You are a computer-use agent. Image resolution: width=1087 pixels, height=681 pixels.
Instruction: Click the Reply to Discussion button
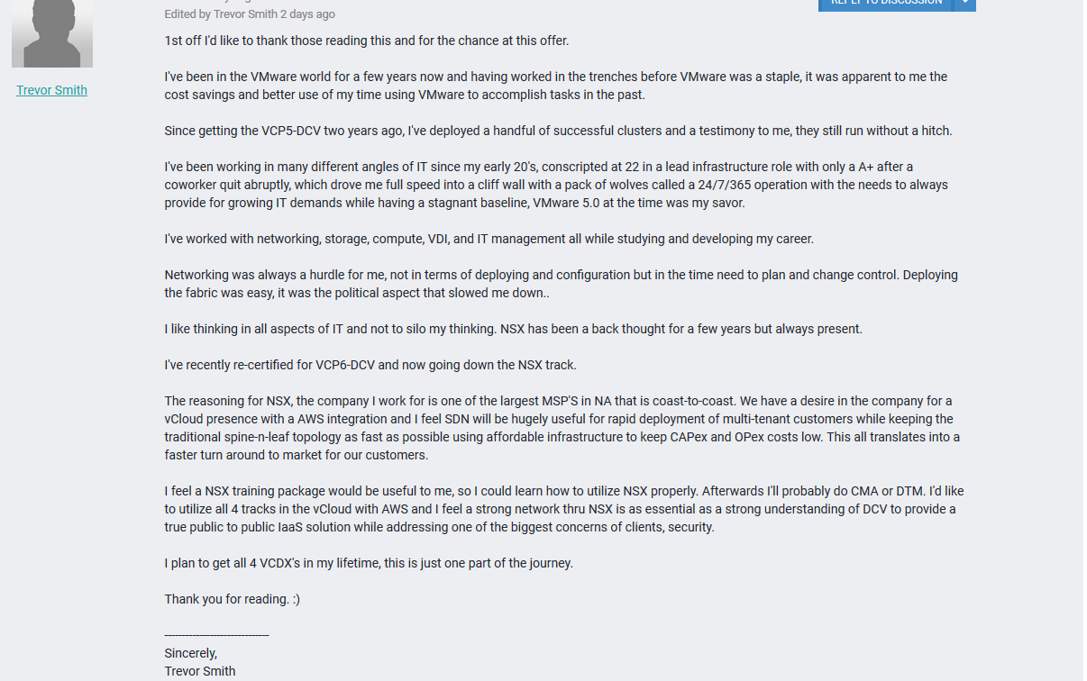click(885, 5)
